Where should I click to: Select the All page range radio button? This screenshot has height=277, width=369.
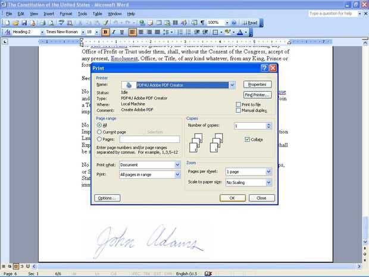click(x=99, y=125)
